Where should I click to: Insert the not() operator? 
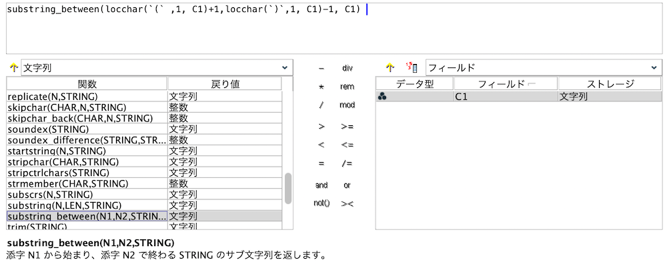[321, 203]
